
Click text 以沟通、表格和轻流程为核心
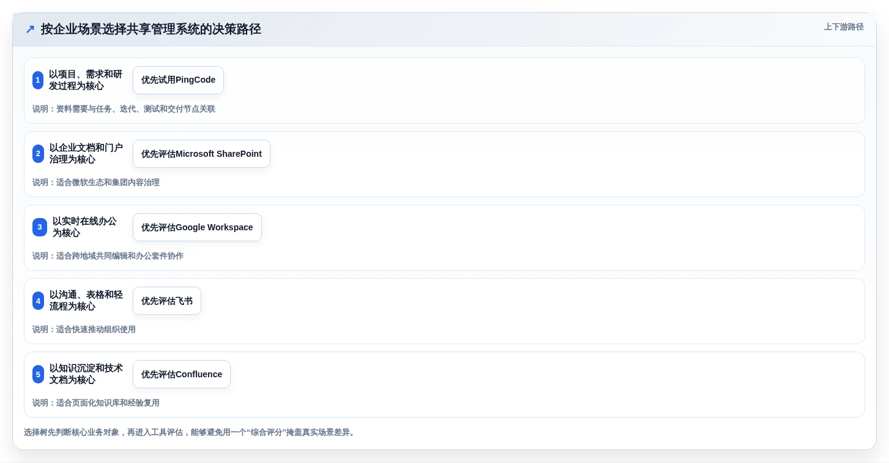tap(86, 301)
